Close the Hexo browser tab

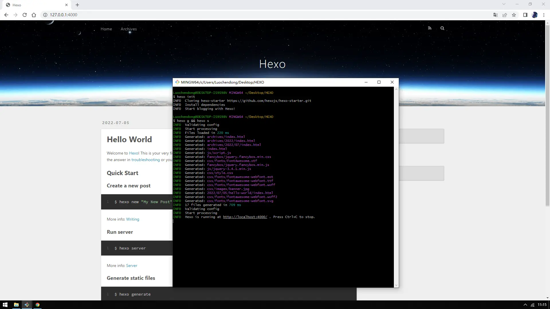(x=66, y=5)
